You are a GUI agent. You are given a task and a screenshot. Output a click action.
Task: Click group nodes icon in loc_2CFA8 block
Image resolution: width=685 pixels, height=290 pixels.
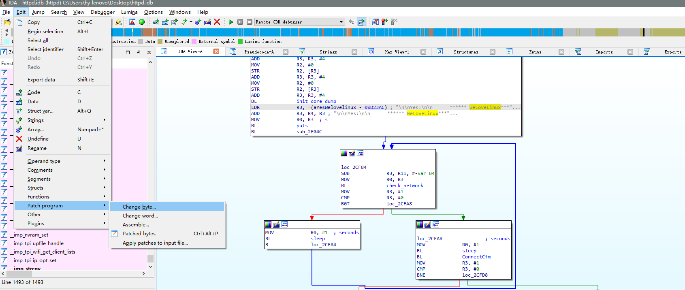436,224
